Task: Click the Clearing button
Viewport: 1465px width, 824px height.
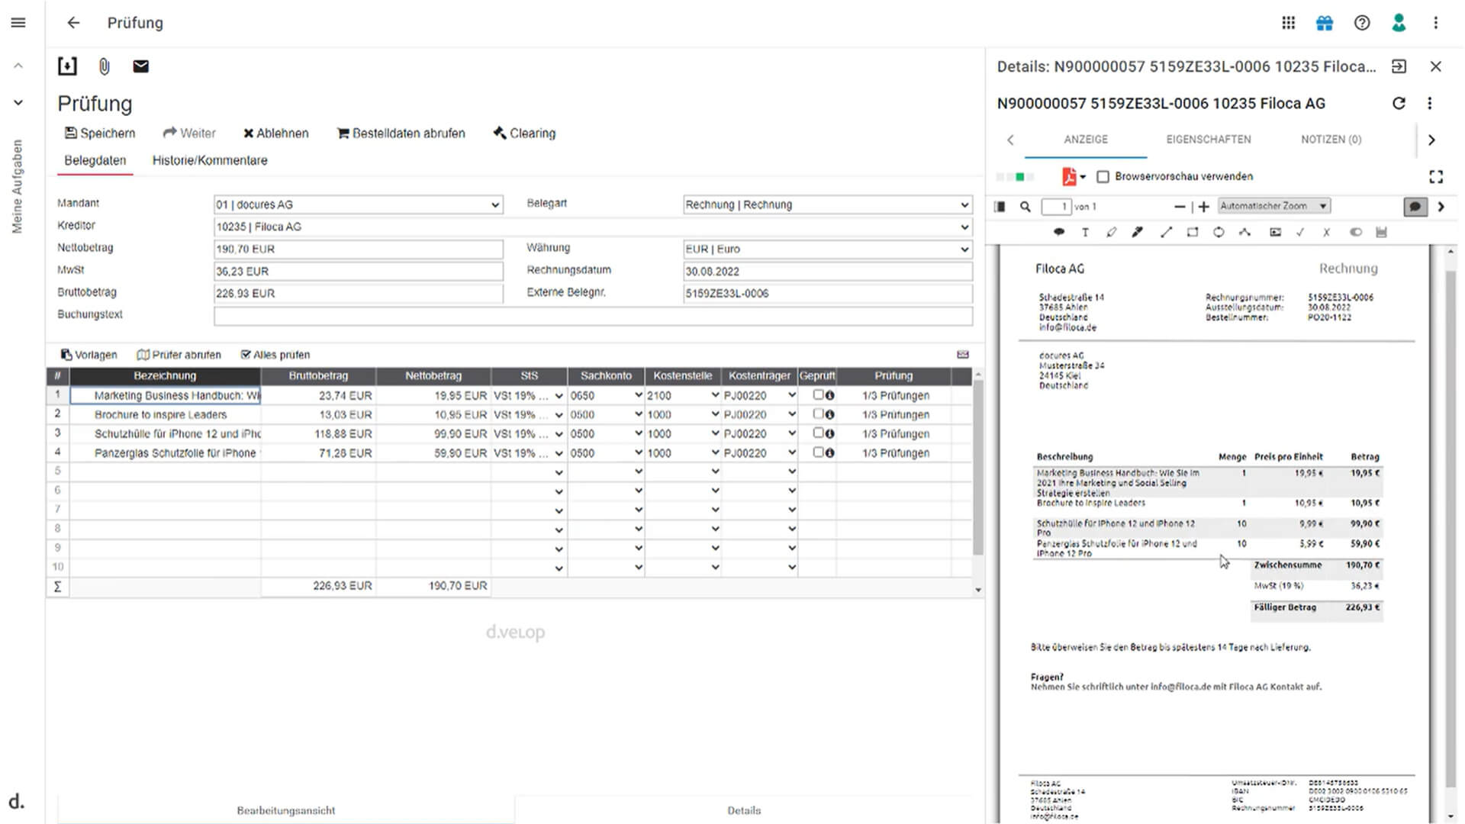Action: point(525,134)
